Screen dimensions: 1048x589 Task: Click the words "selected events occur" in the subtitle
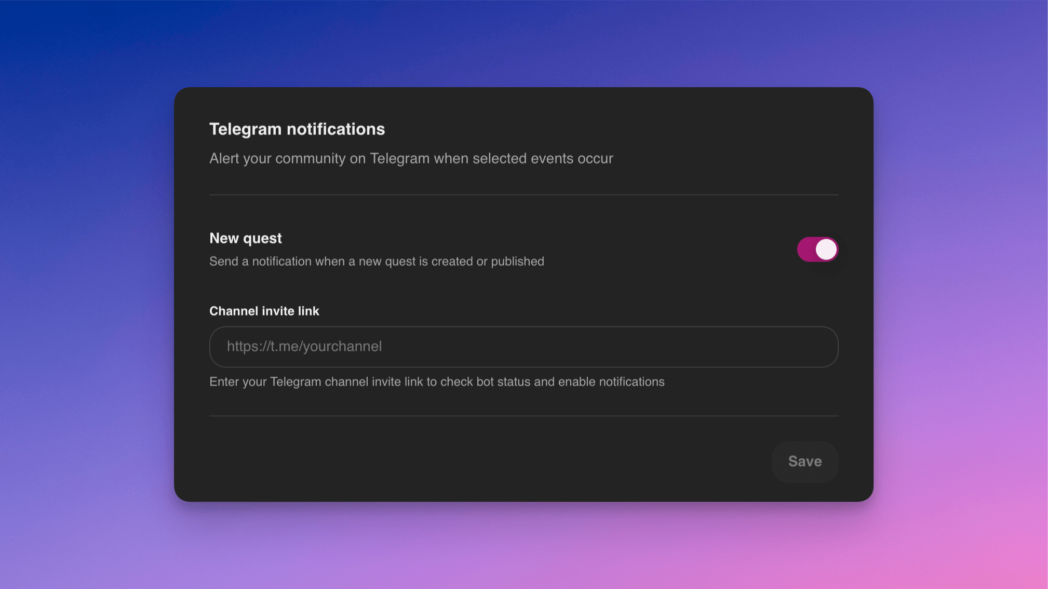coord(543,158)
